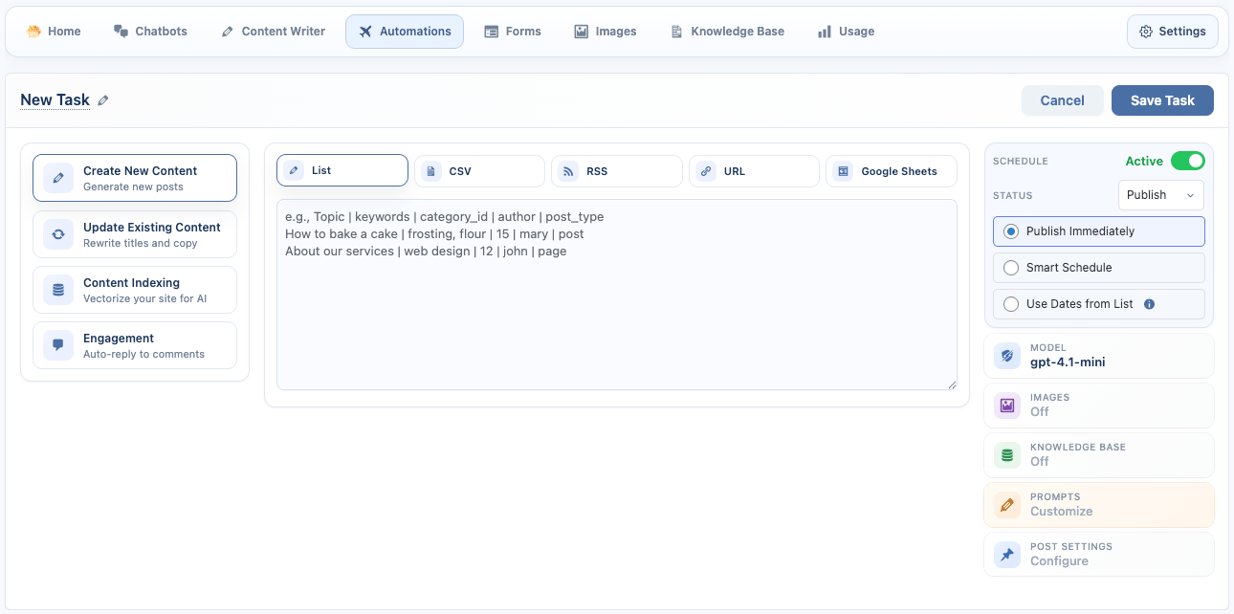Toggle the Active schedule switch
The image size is (1234, 614).
tap(1187, 161)
